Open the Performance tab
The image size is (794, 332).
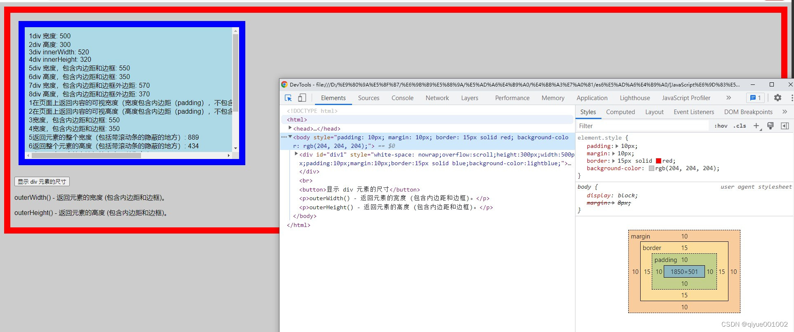click(x=512, y=98)
